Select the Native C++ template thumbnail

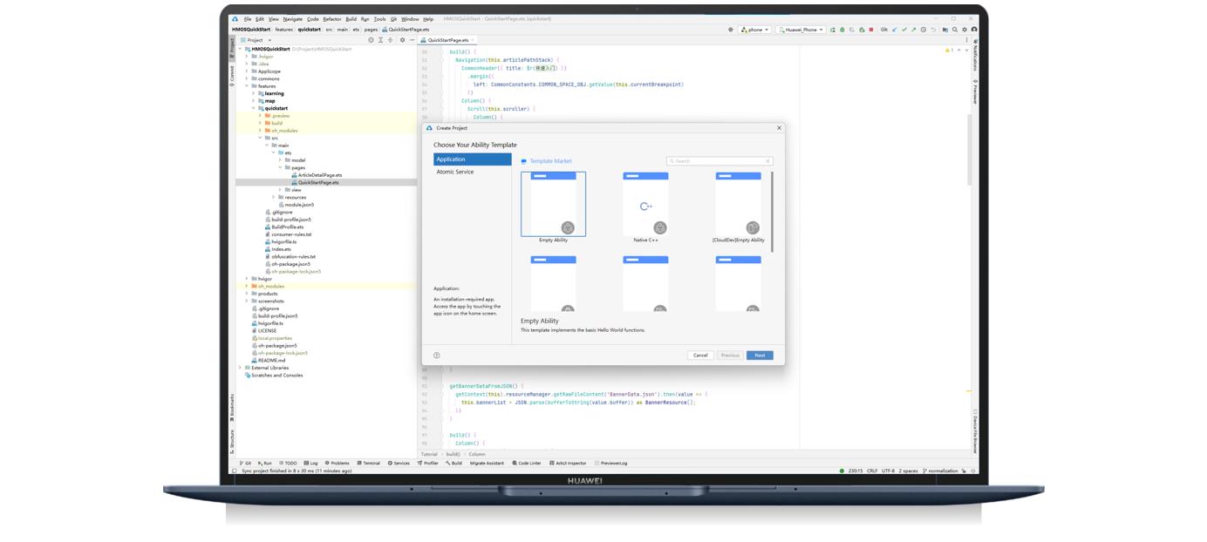click(645, 204)
